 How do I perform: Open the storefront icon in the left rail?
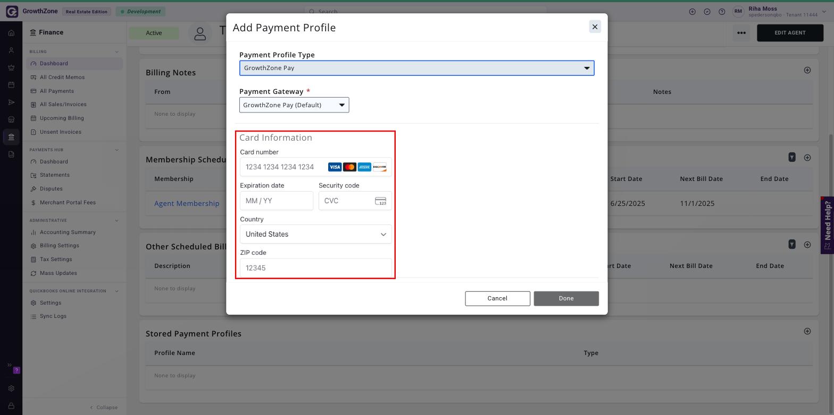(11, 119)
